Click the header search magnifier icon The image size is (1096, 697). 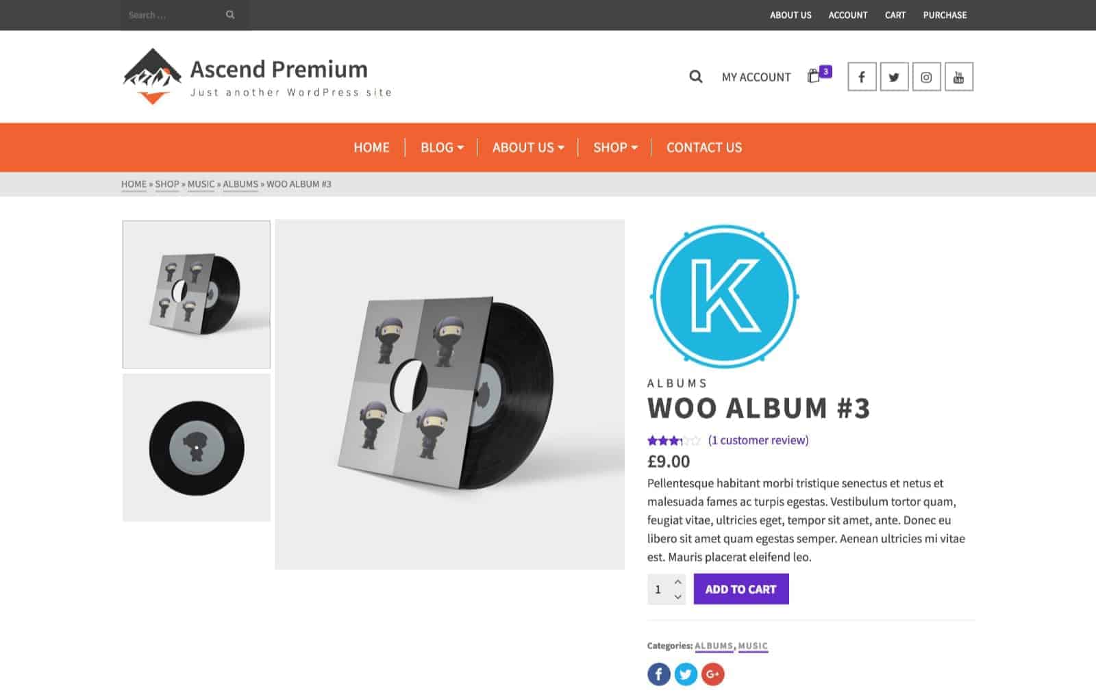click(695, 77)
